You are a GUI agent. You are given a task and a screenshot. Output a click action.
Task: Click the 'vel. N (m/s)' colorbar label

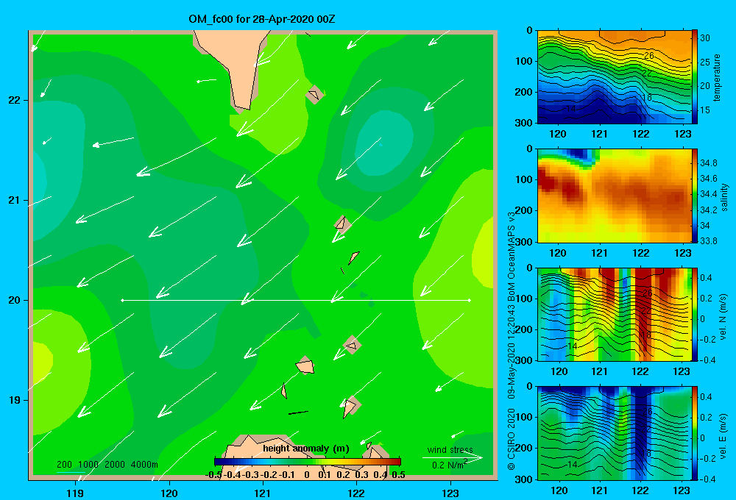(x=723, y=317)
